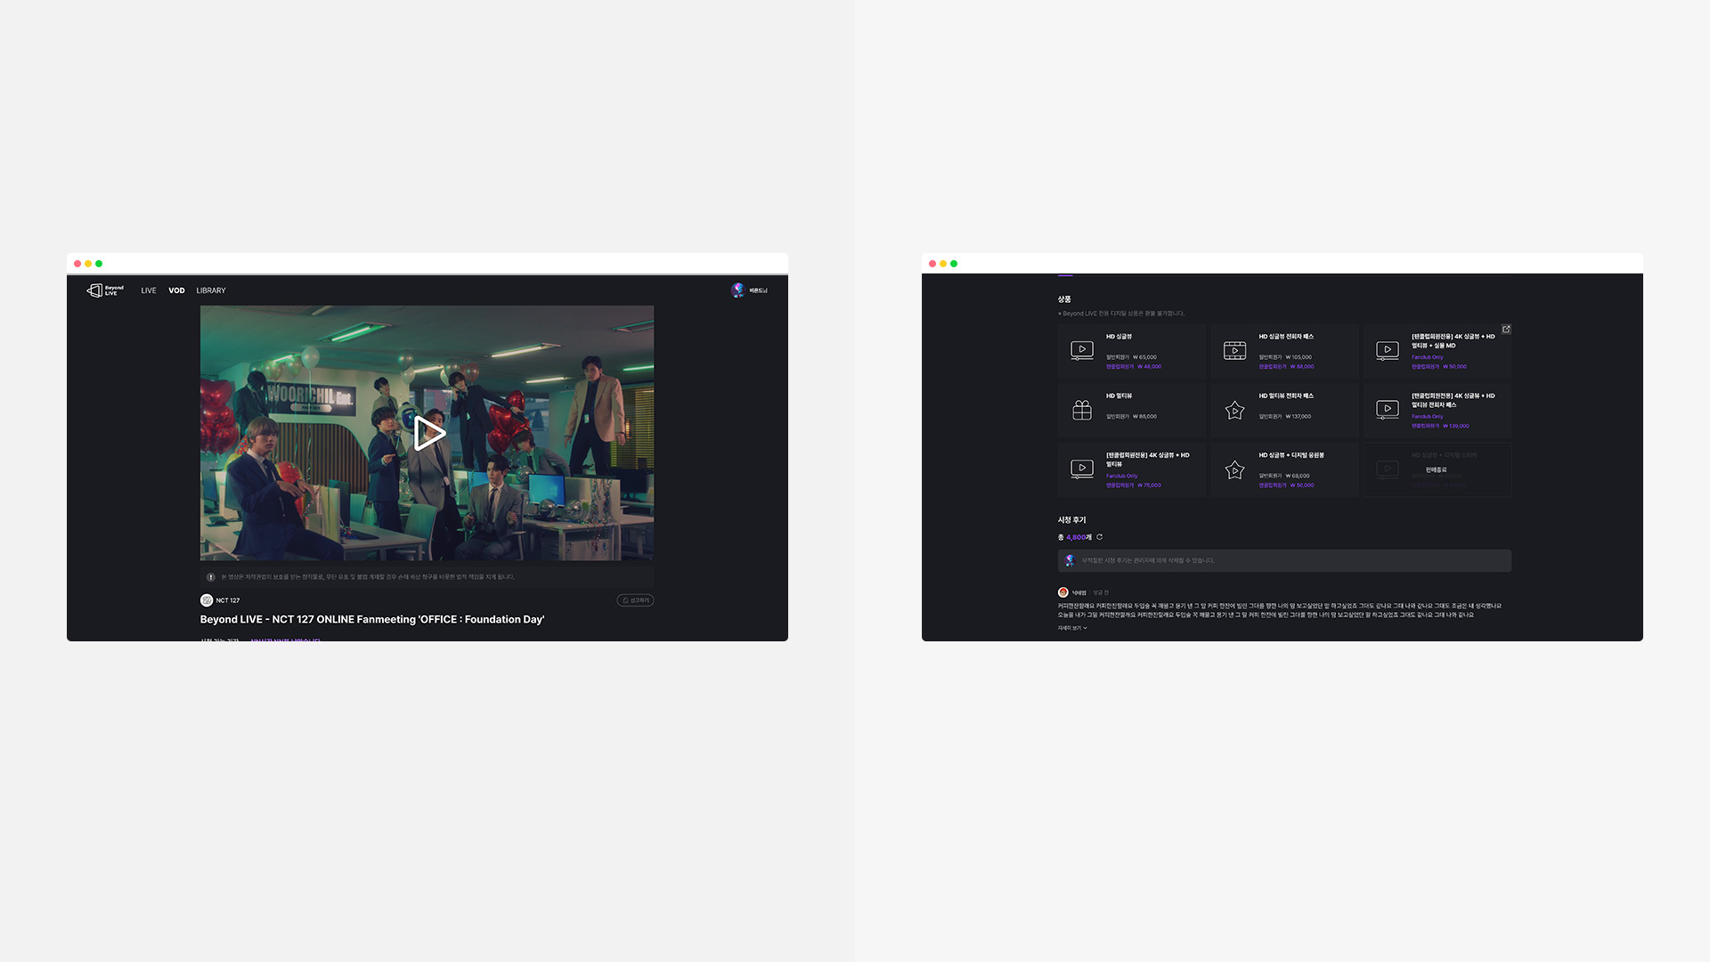Open the LIVE menu tab
Viewport: 1710px width, 962px height.
tap(148, 290)
